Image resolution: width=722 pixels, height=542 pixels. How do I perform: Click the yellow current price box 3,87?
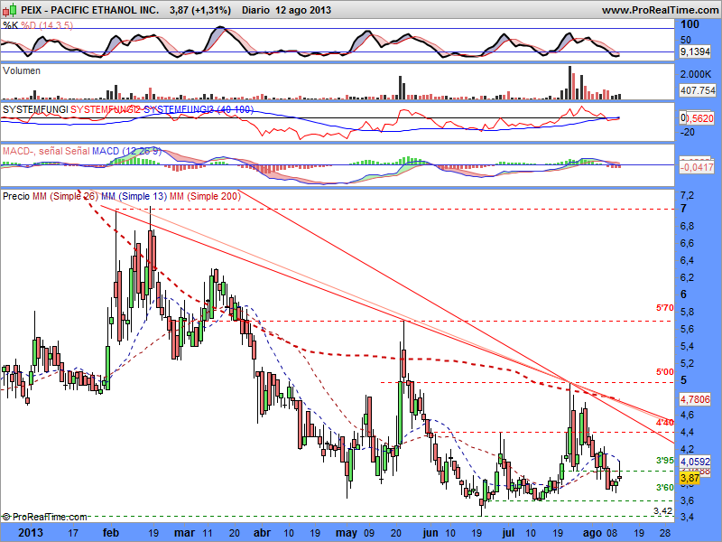pos(690,478)
